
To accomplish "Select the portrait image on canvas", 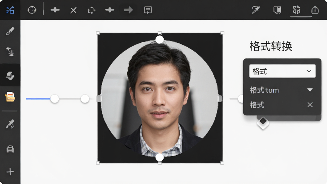I will [160, 98].
